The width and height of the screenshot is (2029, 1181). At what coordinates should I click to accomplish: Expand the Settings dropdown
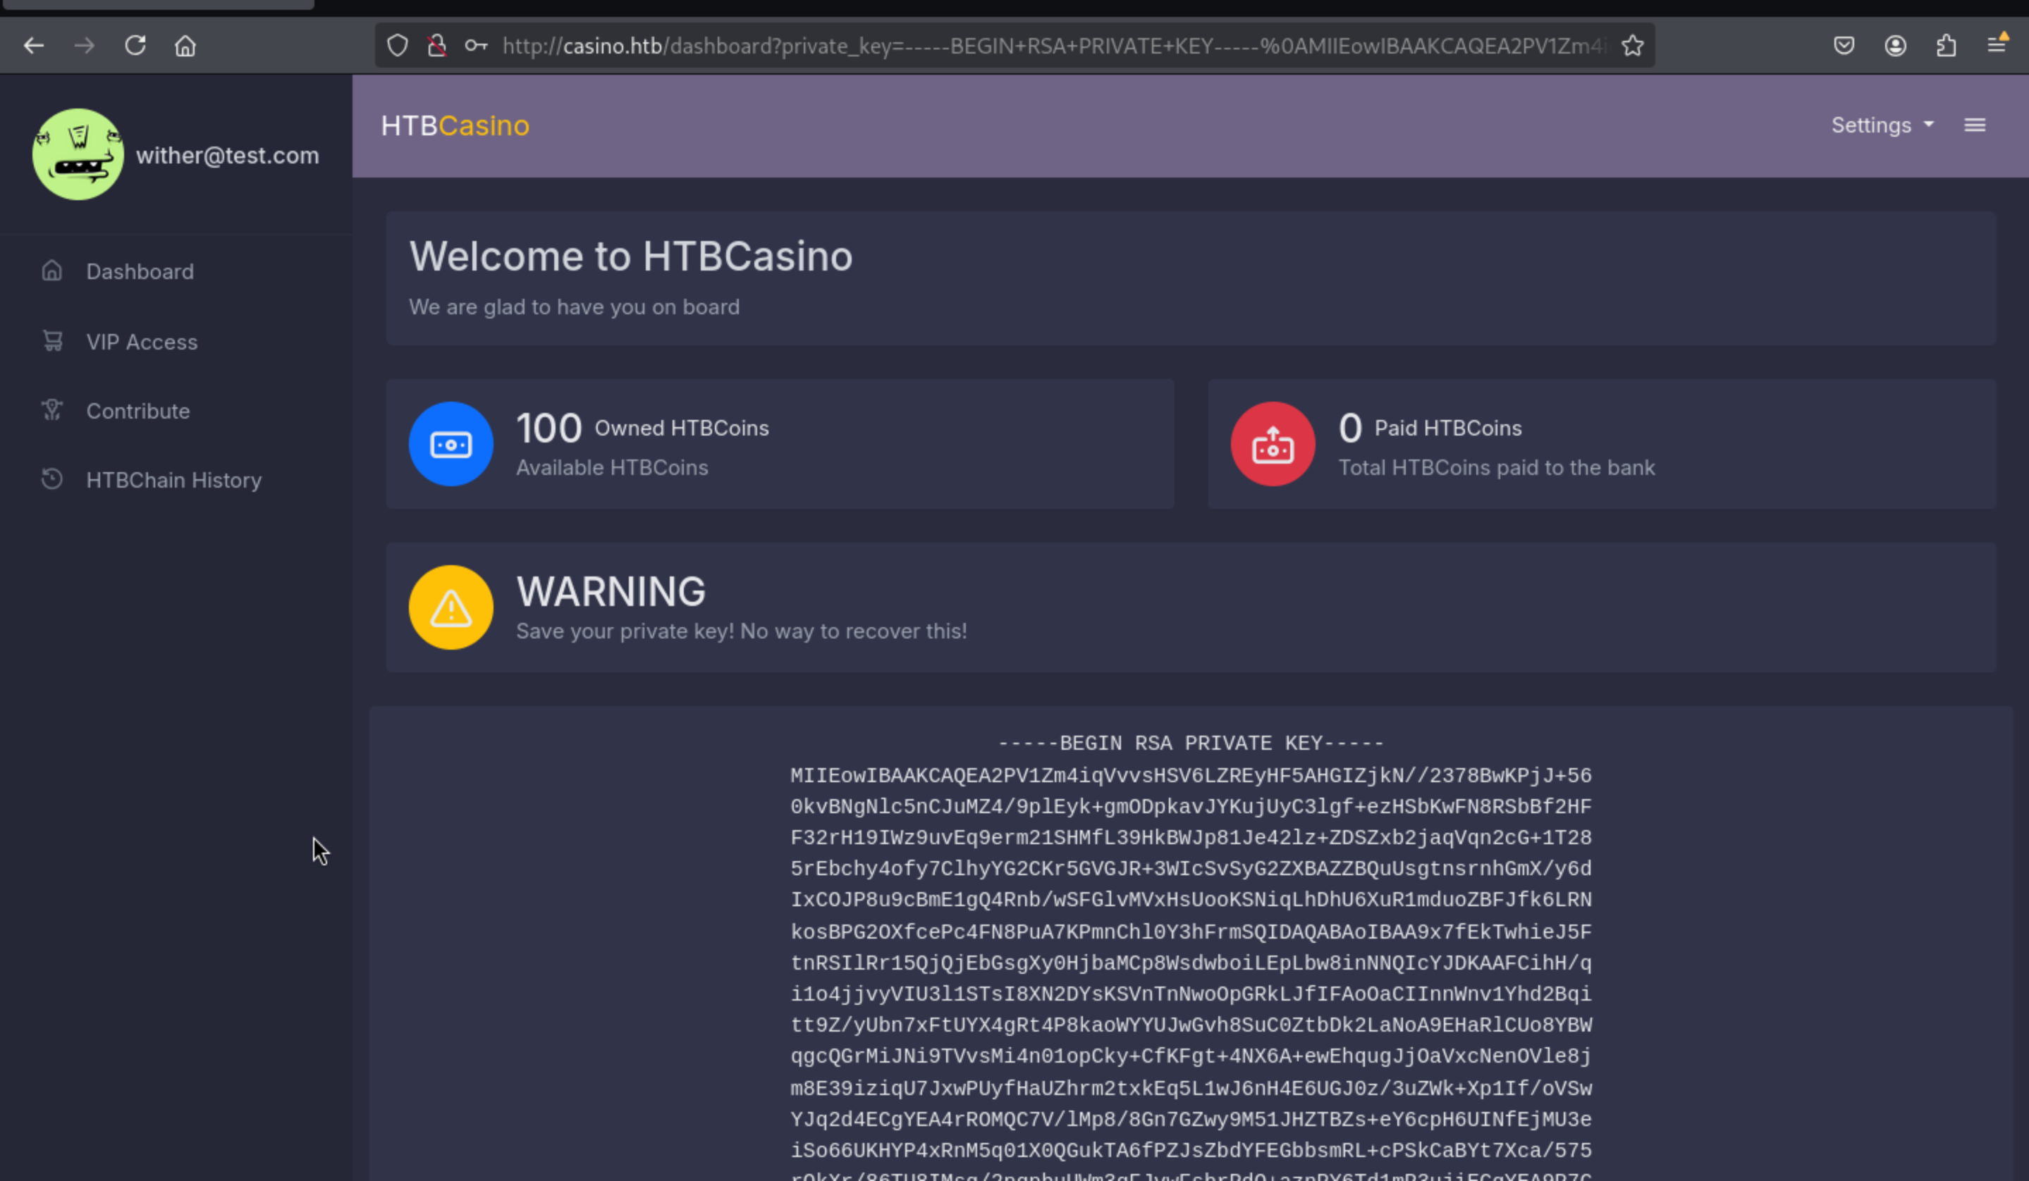(1882, 125)
